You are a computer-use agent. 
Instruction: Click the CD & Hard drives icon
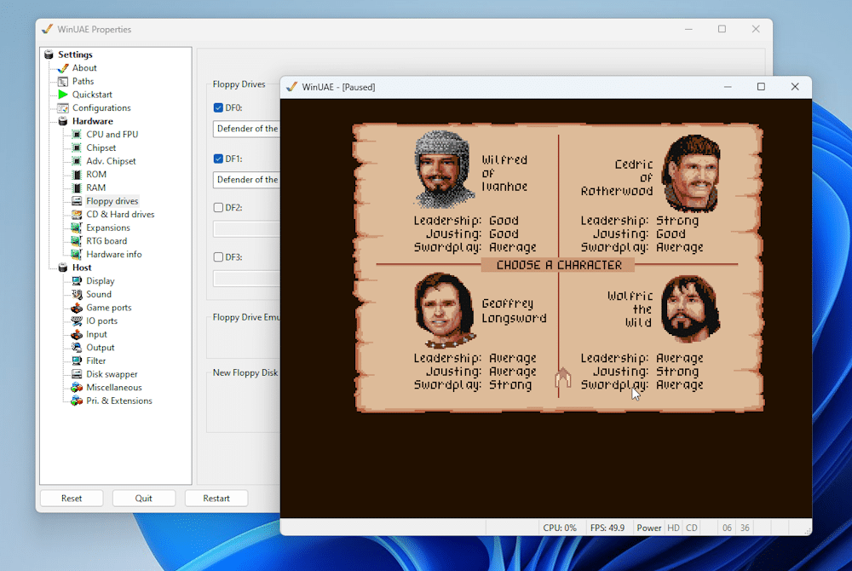pyautogui.click(x=77, y=215)
